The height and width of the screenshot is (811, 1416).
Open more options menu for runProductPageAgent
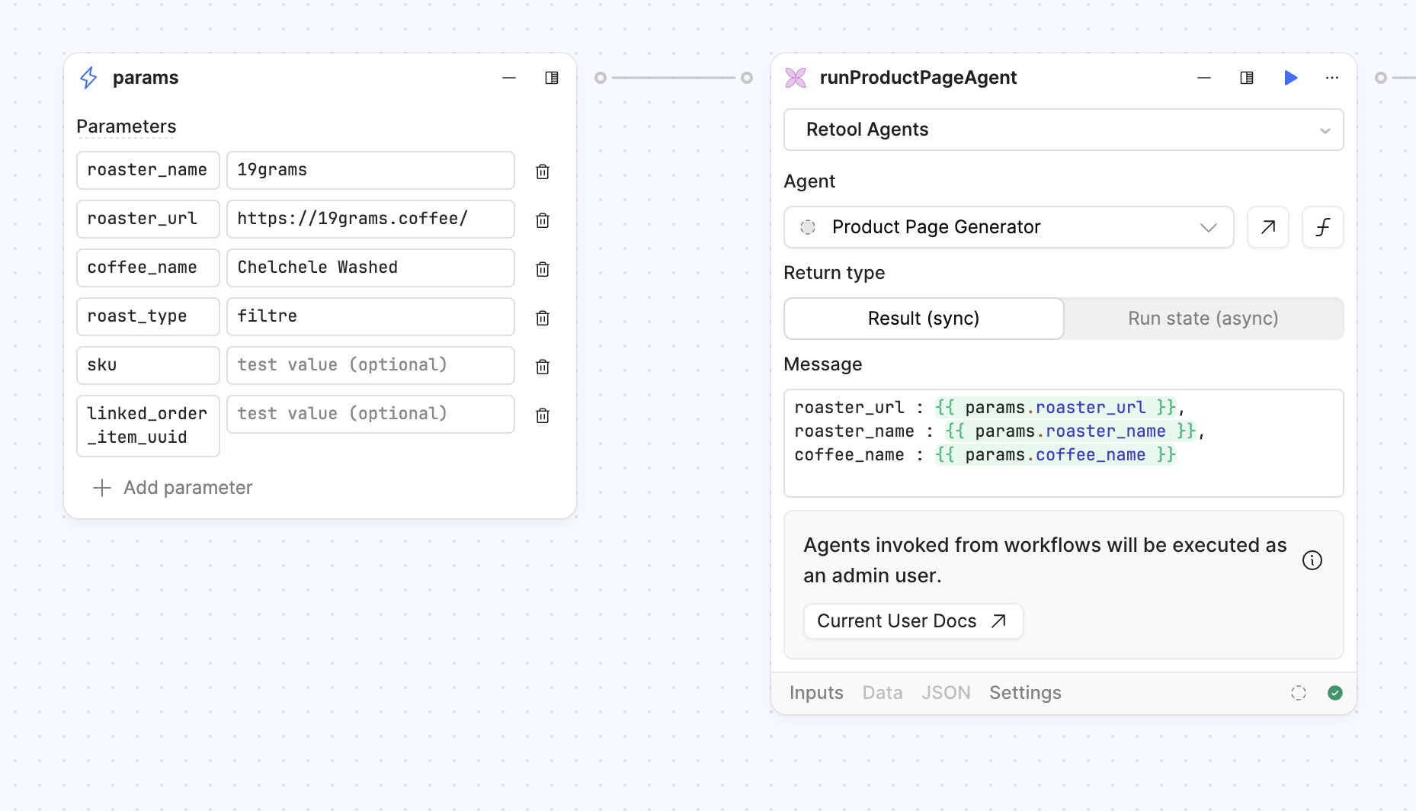point(1331,78)
